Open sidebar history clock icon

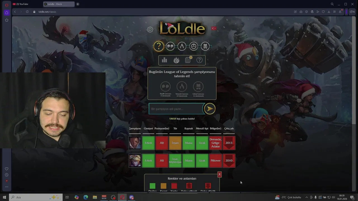pos(7,175)
